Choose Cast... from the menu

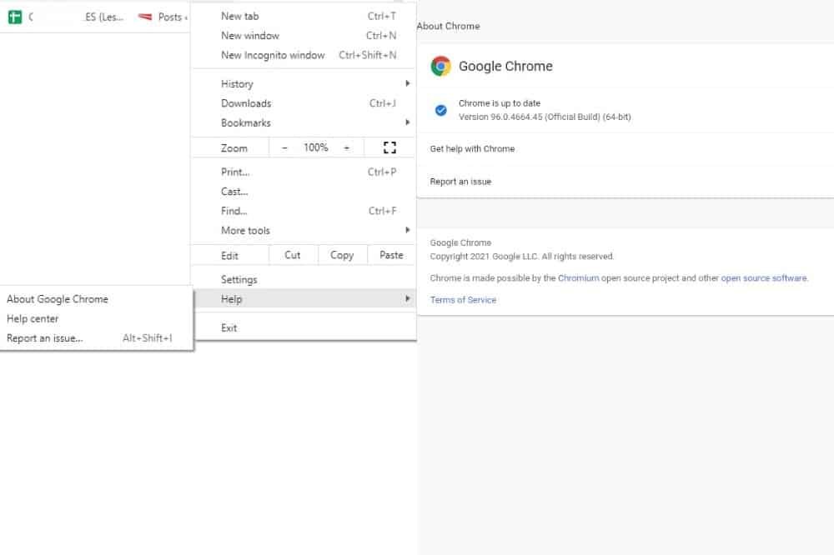pos(304,192)
